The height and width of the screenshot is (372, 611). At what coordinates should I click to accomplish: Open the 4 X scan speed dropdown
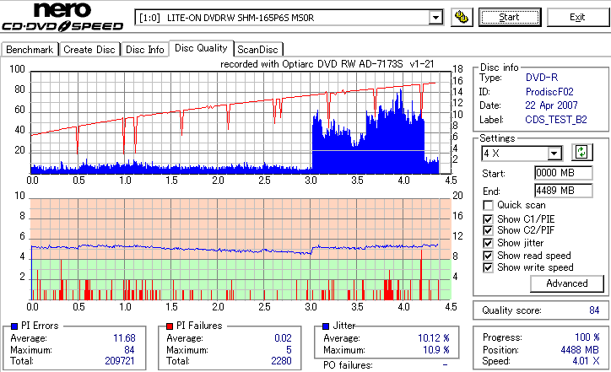[x=554, y=154]
